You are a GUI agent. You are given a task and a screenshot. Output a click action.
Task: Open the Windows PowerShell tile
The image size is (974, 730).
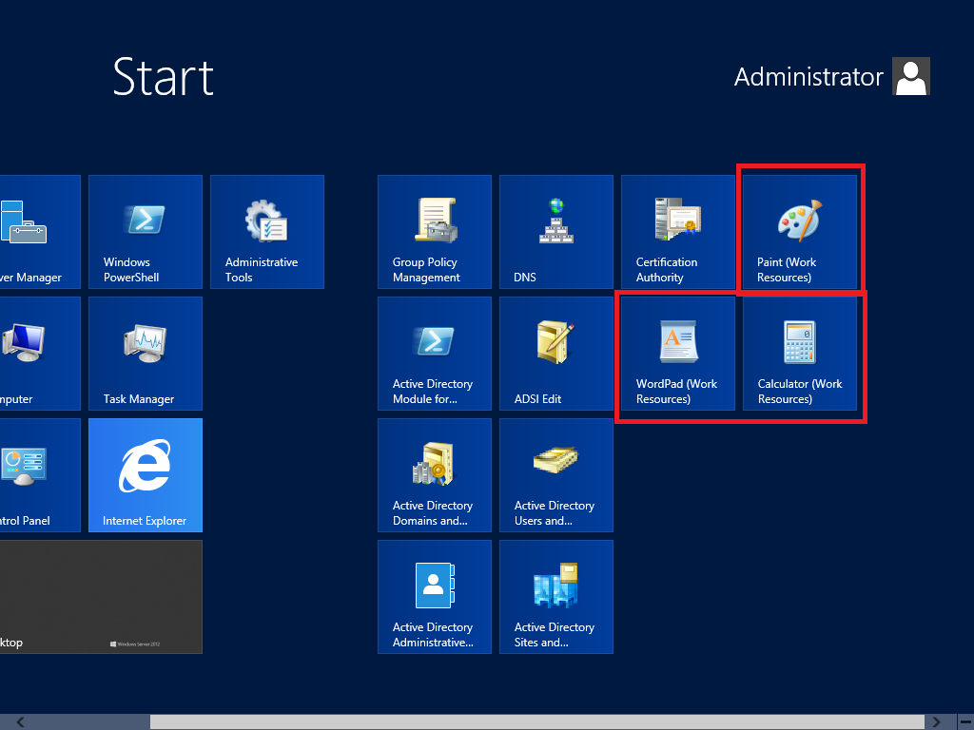click(x=146, y=232)
